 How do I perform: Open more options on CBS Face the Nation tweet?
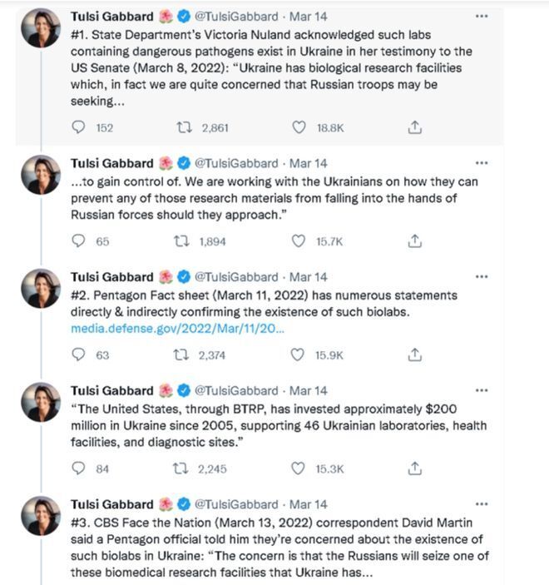point(482,503)
